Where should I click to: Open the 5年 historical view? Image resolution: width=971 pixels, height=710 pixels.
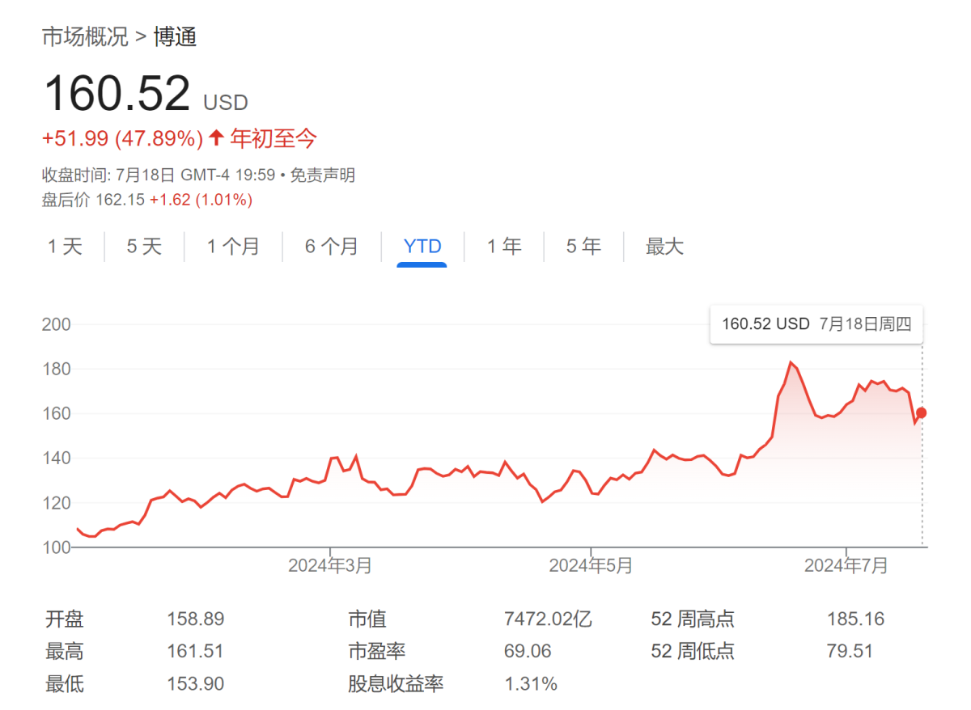pos(583,247)
